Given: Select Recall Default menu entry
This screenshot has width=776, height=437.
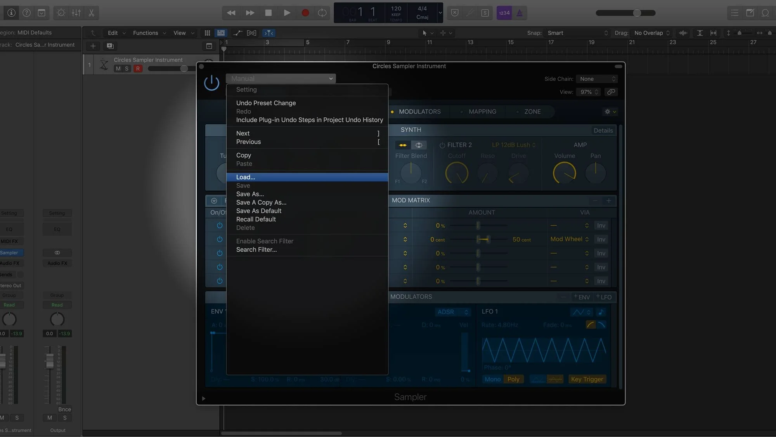Looking at the screenshot, I should [x=307, y=219].
